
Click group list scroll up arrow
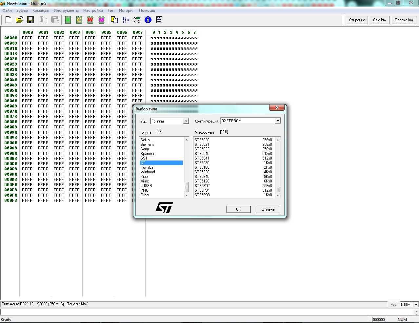(x=187, y=140)
